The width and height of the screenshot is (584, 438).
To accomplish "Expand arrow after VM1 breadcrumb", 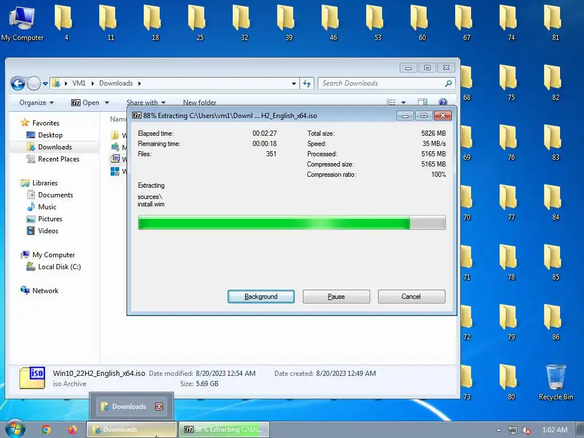I will pos(93,83).
